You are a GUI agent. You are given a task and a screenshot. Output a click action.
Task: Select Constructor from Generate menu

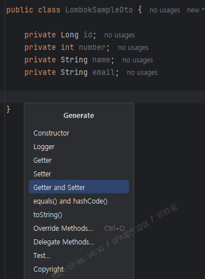point(79,133)
